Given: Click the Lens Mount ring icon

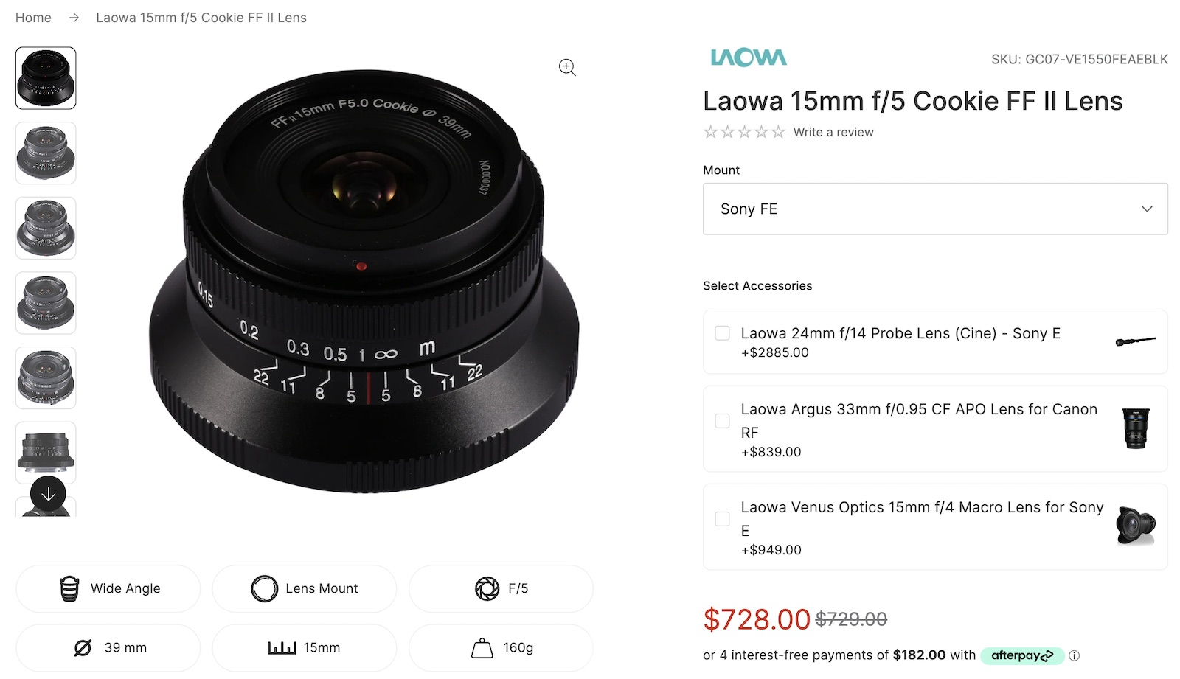Looking at the screenshot, I should (x=264, y=588).
